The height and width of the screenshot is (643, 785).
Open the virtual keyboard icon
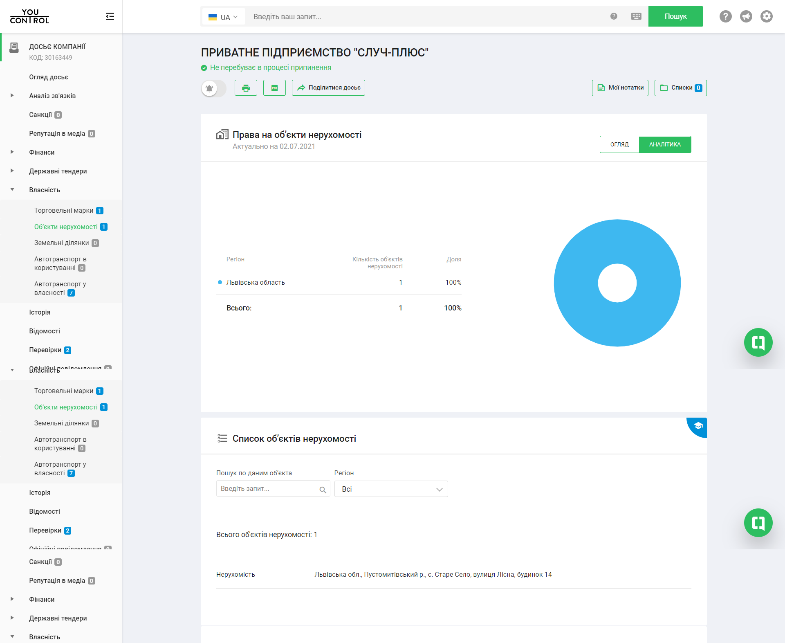coord(636,16)
